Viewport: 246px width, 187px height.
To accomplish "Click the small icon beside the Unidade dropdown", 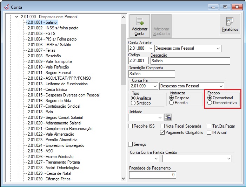I will click(x=168, y=117).
